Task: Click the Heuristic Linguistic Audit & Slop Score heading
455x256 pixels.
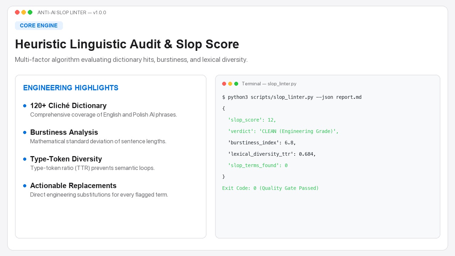Action: [x=127, y=44]
